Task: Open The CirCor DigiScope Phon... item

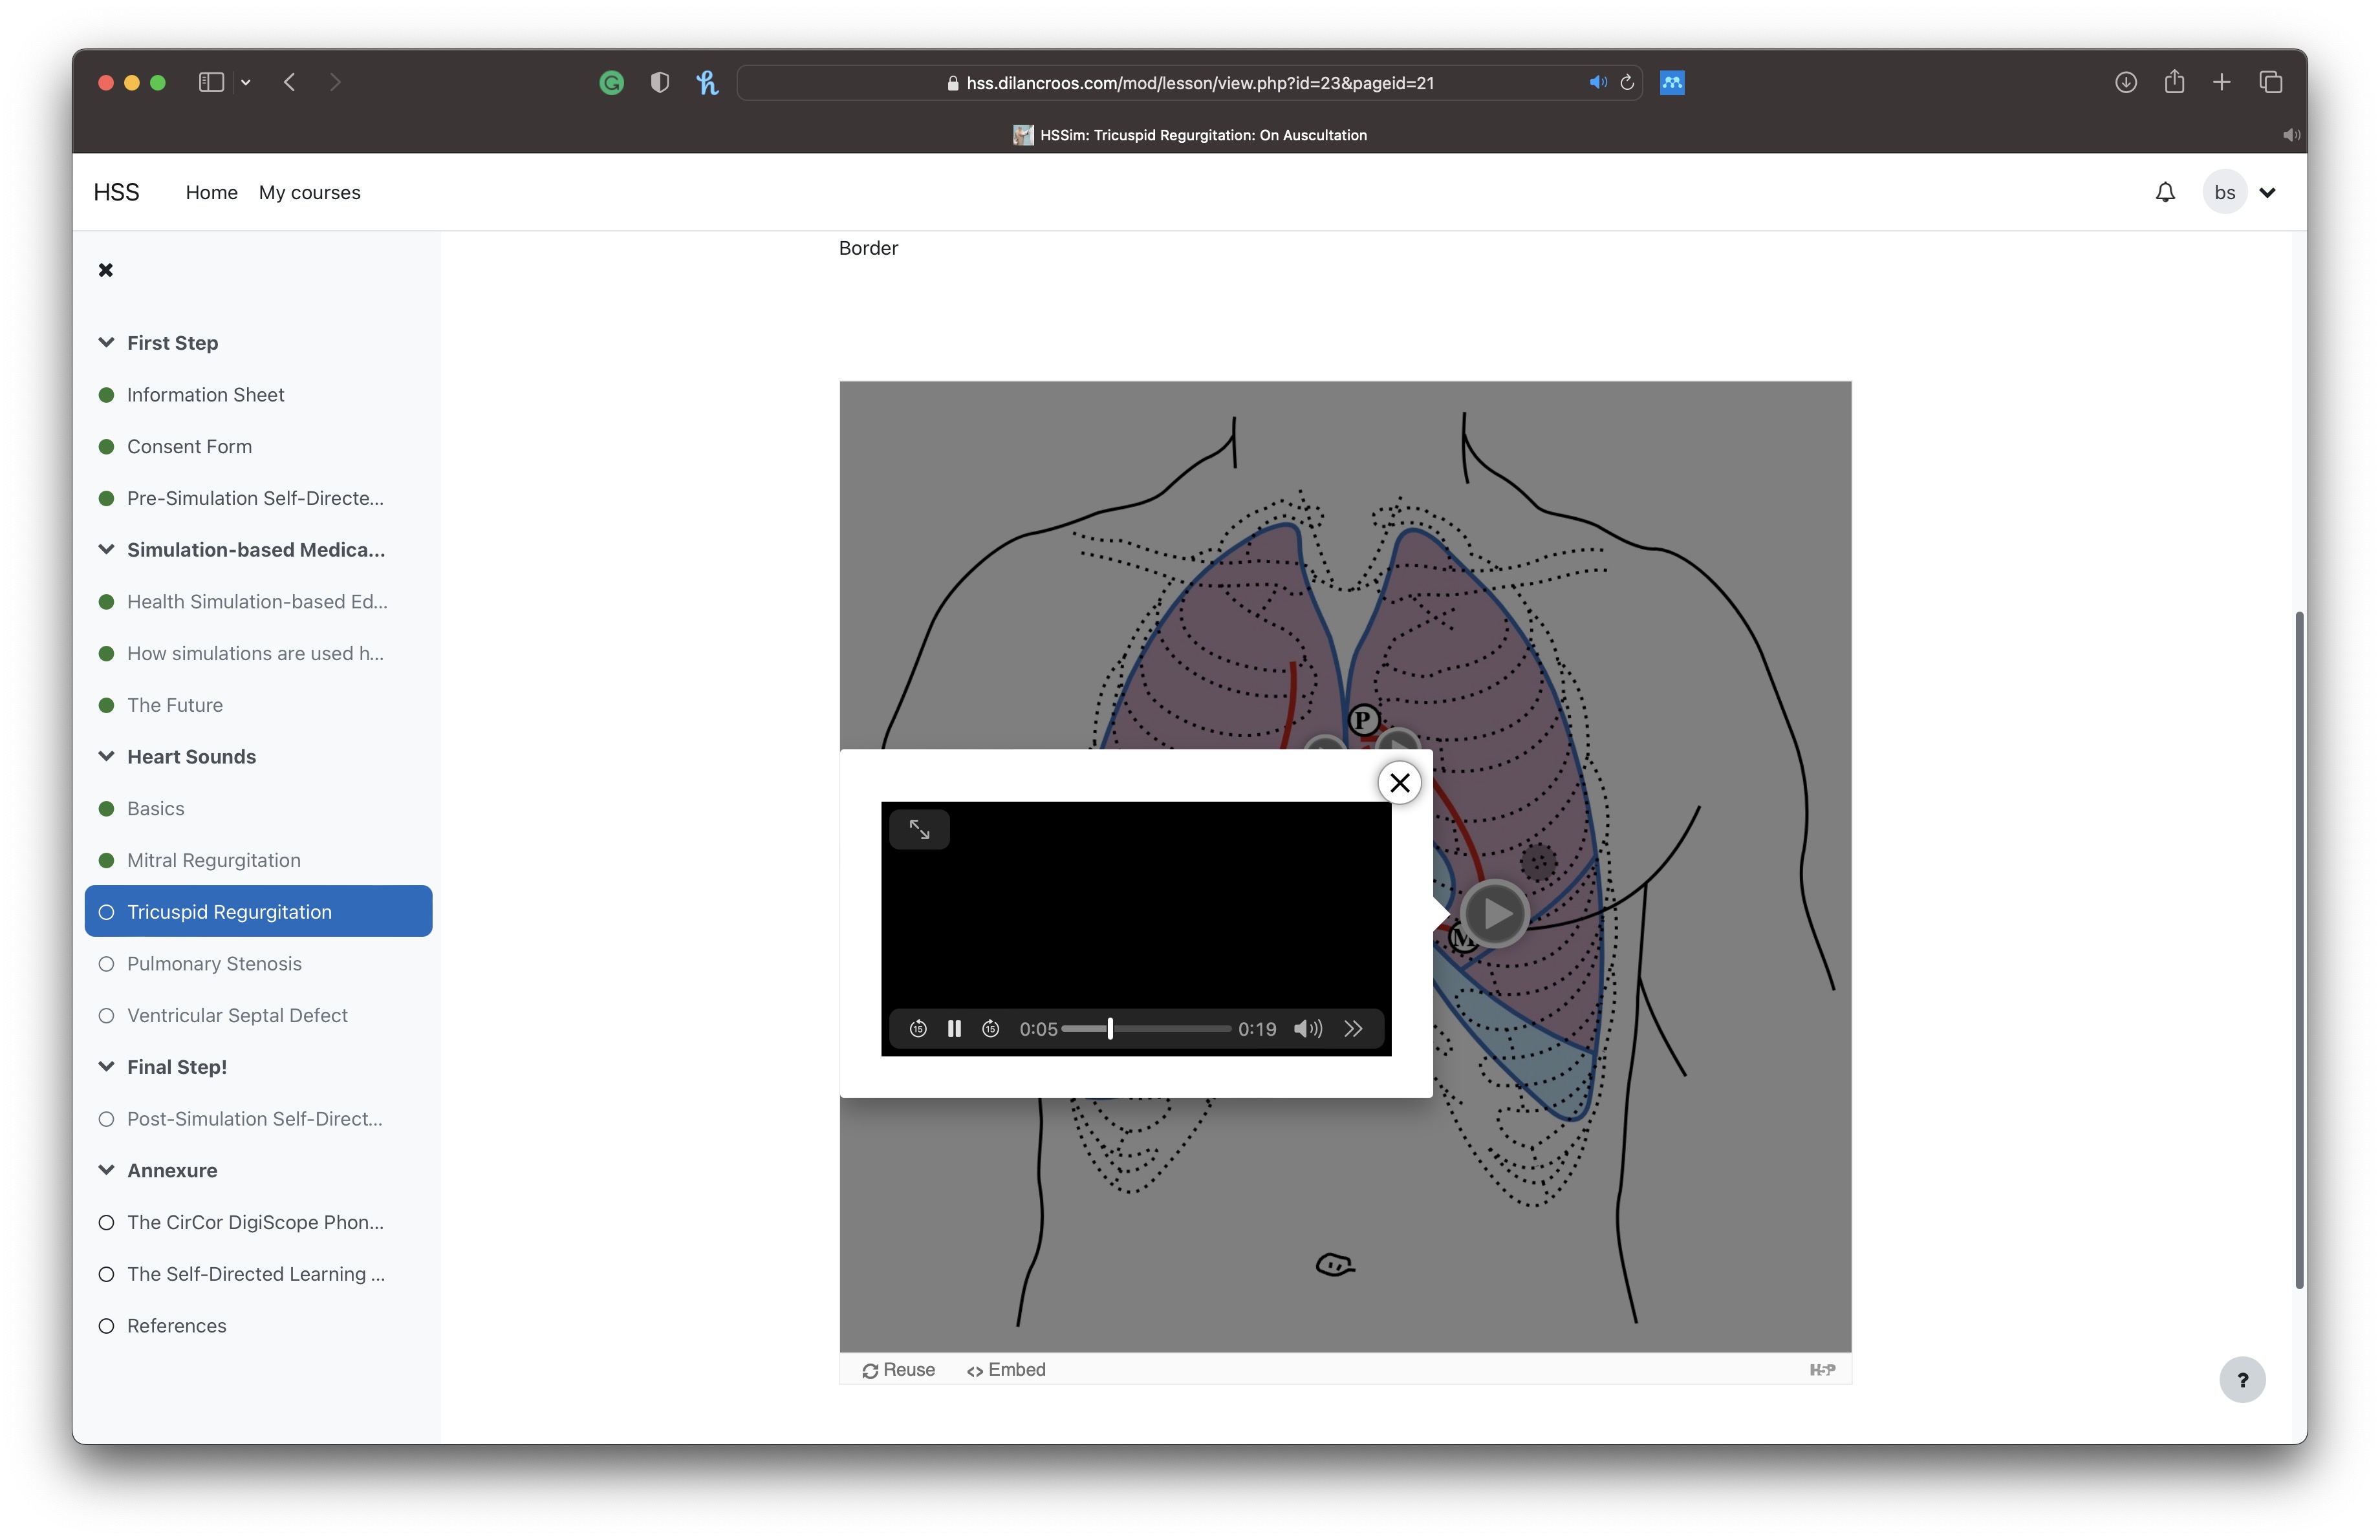Action: (255, 1222)
